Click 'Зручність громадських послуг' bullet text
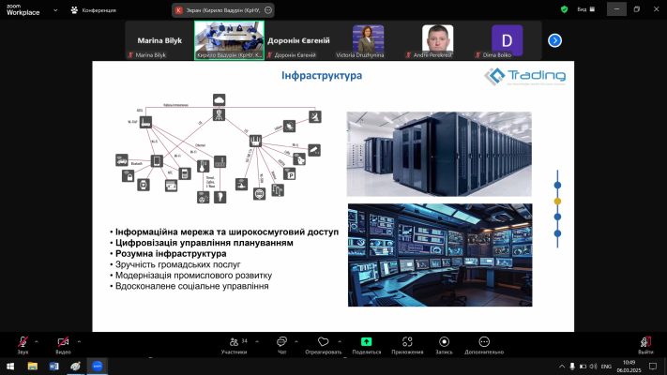 tap(178, 264)
